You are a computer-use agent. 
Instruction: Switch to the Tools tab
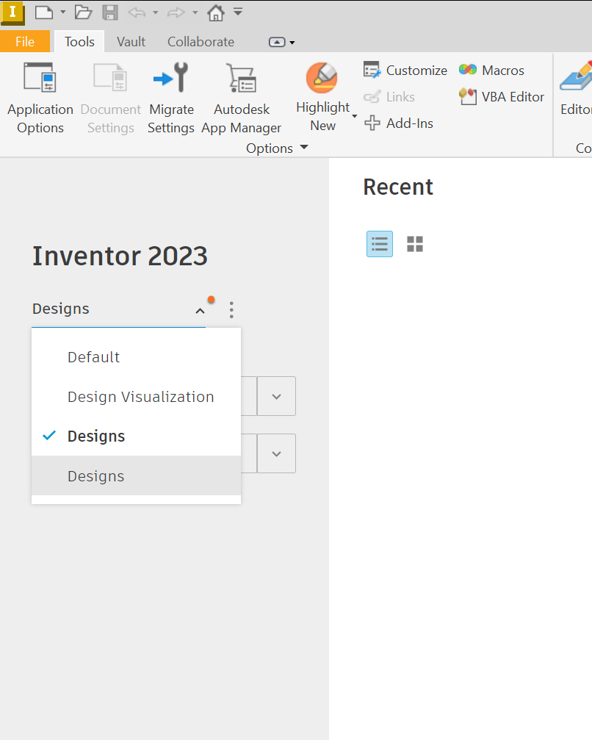coord(79,42)
